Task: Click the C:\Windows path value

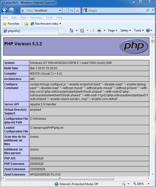Action: click(38, 119)
